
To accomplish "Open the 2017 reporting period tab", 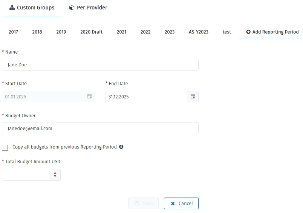I will [x=13, y=32].
